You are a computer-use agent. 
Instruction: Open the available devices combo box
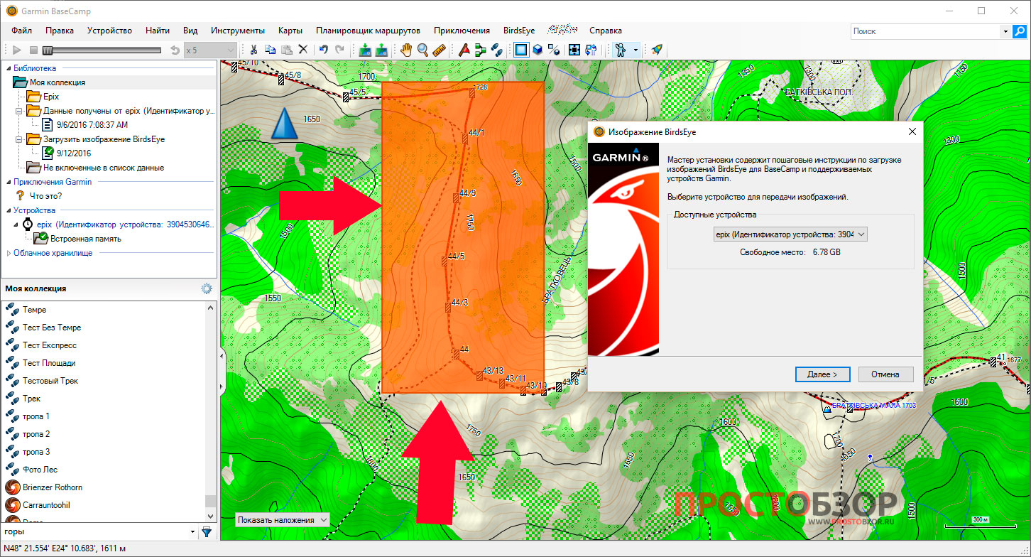pos(790,234)
